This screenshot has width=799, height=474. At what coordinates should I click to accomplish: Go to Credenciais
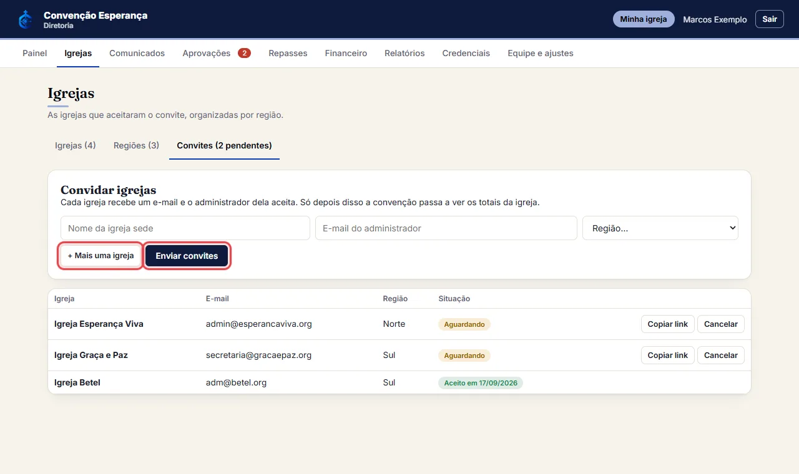click(x=466, y=53)
